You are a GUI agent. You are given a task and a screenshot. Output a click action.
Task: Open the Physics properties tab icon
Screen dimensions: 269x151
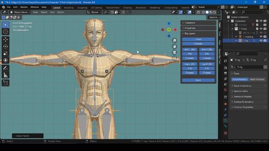coord(225,109)
